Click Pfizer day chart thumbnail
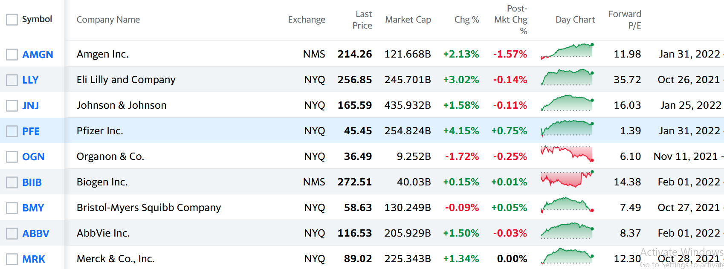 [x=567, y=128]
